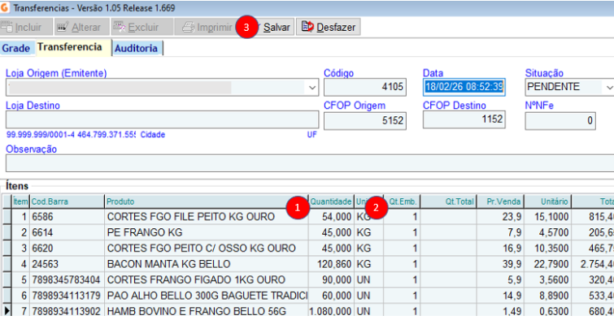Image resolution: width=614 pixels, height=320 pixels.
Task: Click Pr.Venda value 23,9
Action: click(500, 217)
